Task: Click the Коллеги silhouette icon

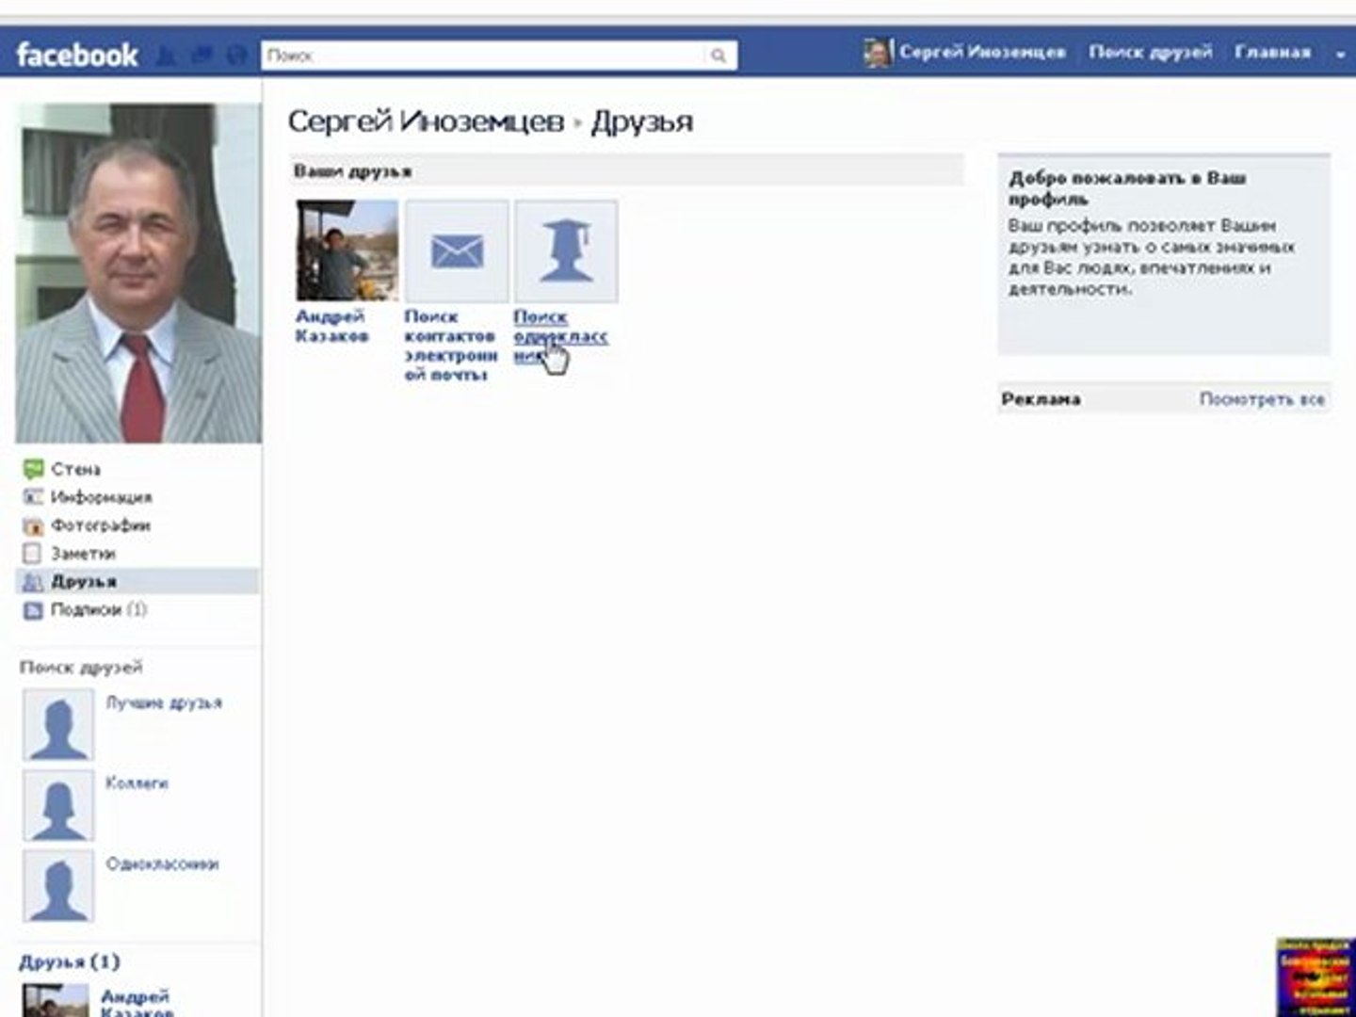Action: click(58, 805)
